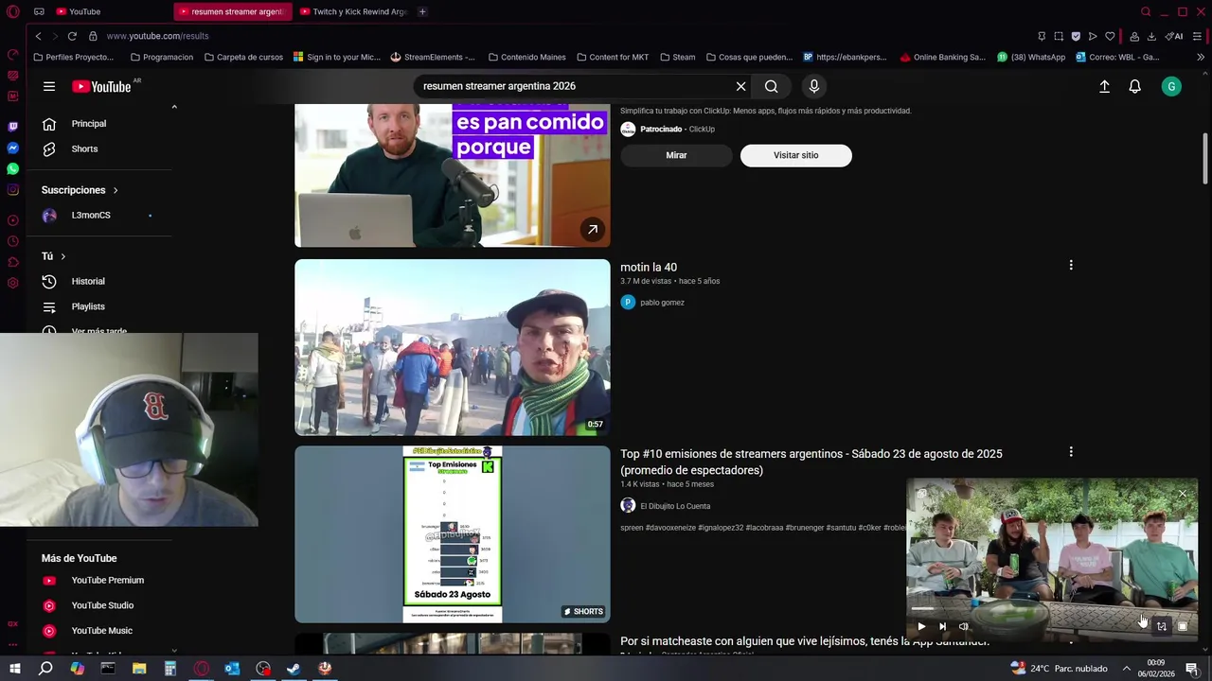The width and height of the screenshot is (1212, 681).
Task: Open the 'motin la 40' video thumbnail
Action: click(453, 347)
